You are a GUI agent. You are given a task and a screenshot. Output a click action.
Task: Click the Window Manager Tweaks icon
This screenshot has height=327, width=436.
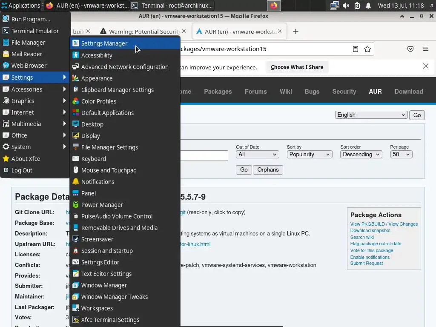tap(76, 297)
